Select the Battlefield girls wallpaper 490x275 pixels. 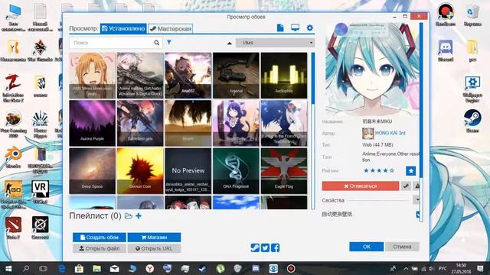(x=140, y=123)
